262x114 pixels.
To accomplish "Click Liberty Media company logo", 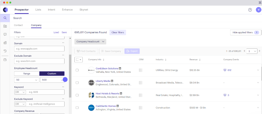I will 91,83.
